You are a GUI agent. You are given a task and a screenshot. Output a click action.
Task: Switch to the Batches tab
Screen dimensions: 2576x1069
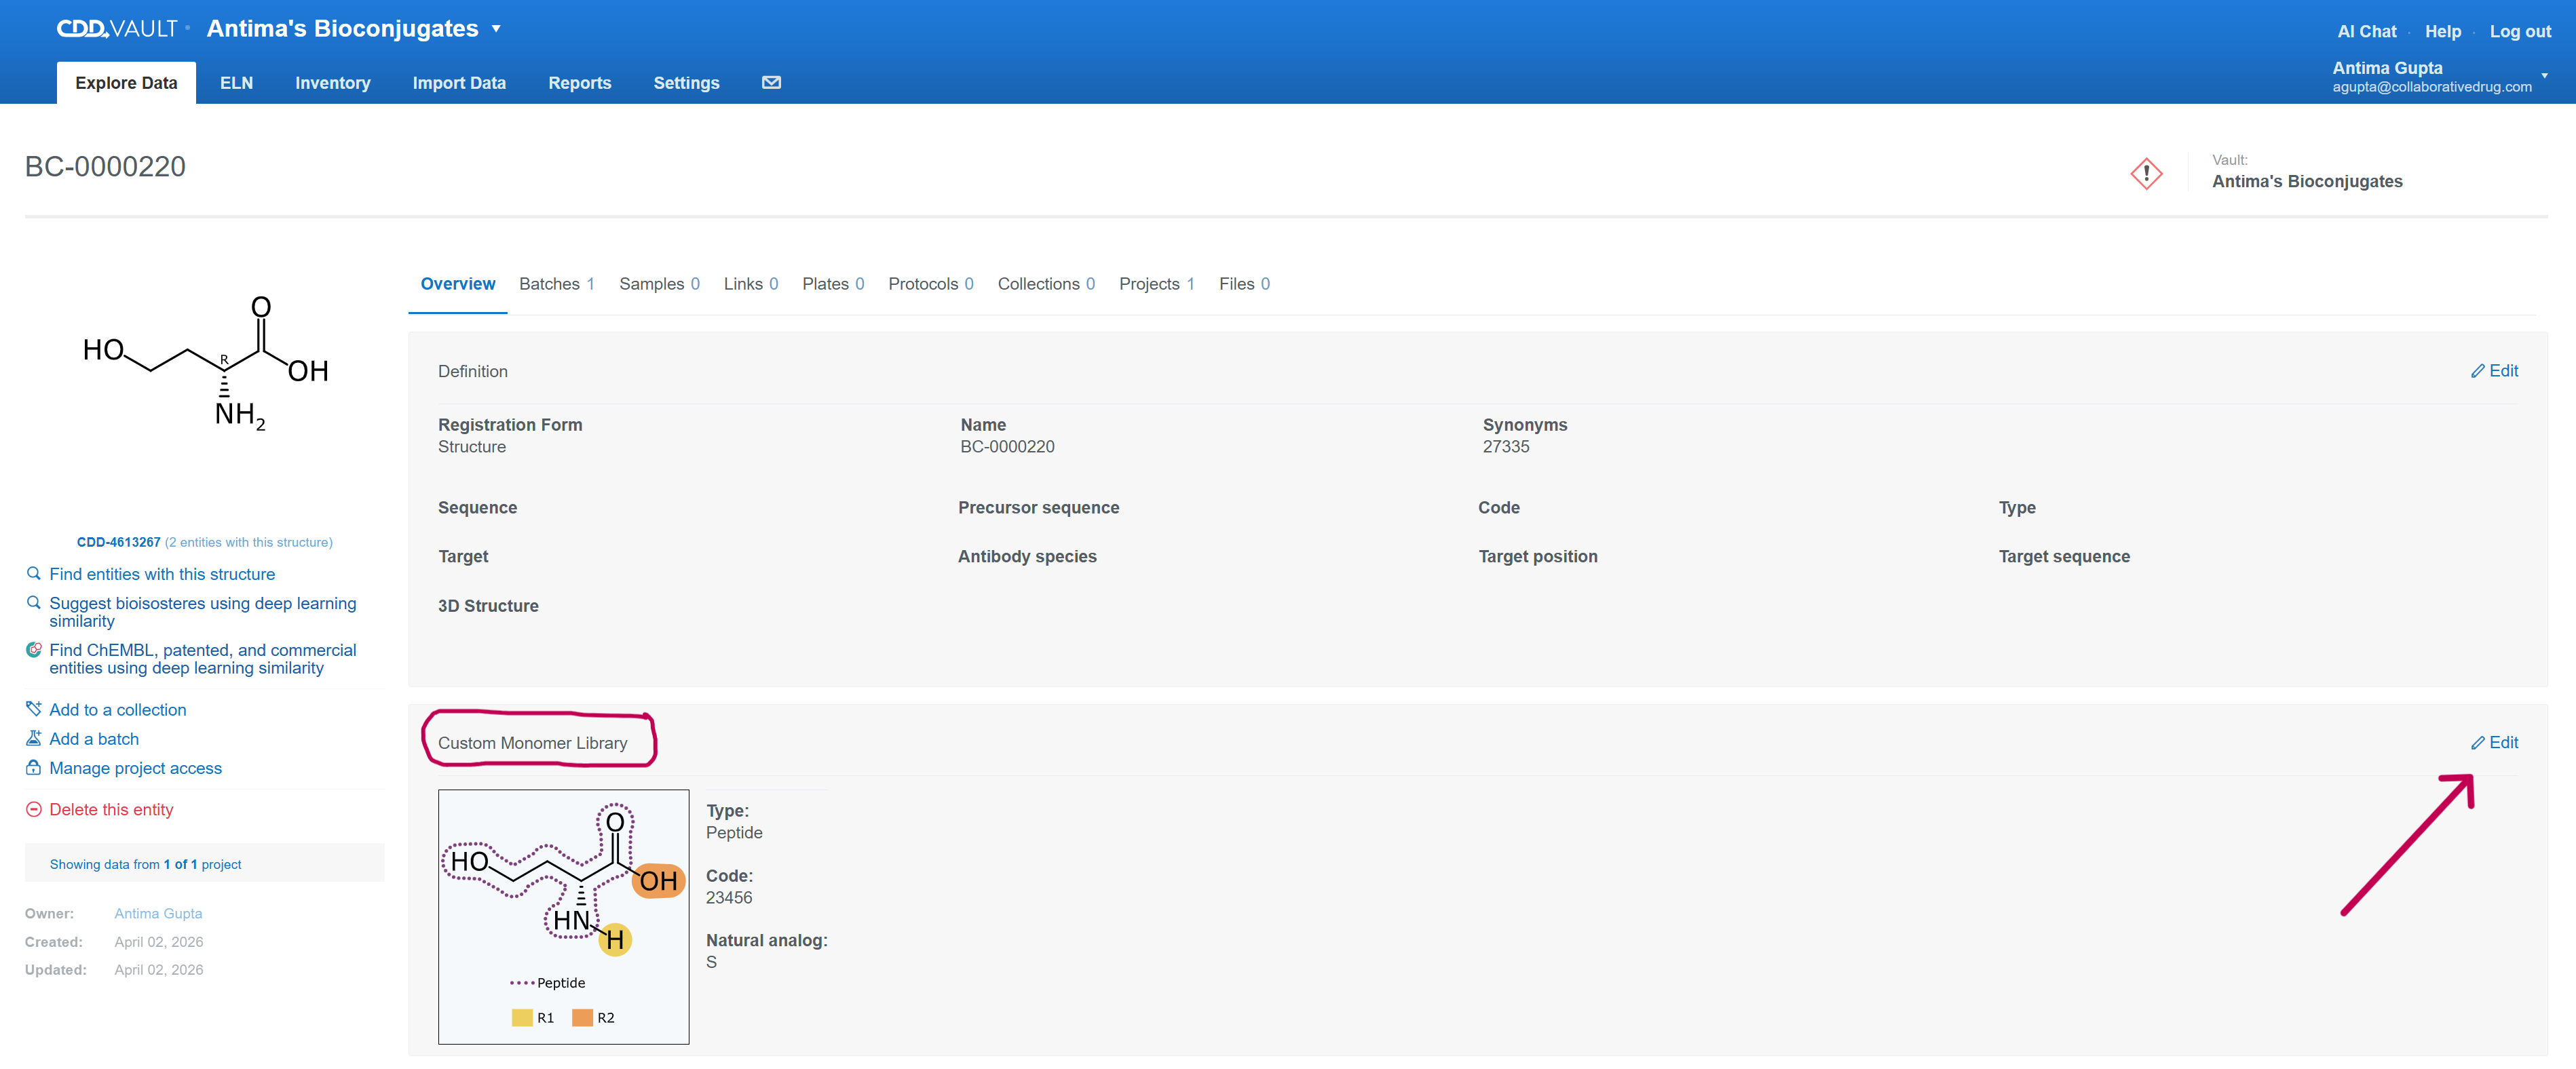(556, 284)
